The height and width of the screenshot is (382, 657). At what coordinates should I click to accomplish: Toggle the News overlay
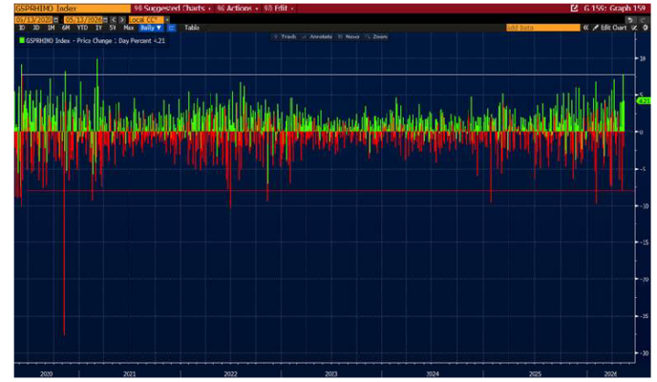350,37
